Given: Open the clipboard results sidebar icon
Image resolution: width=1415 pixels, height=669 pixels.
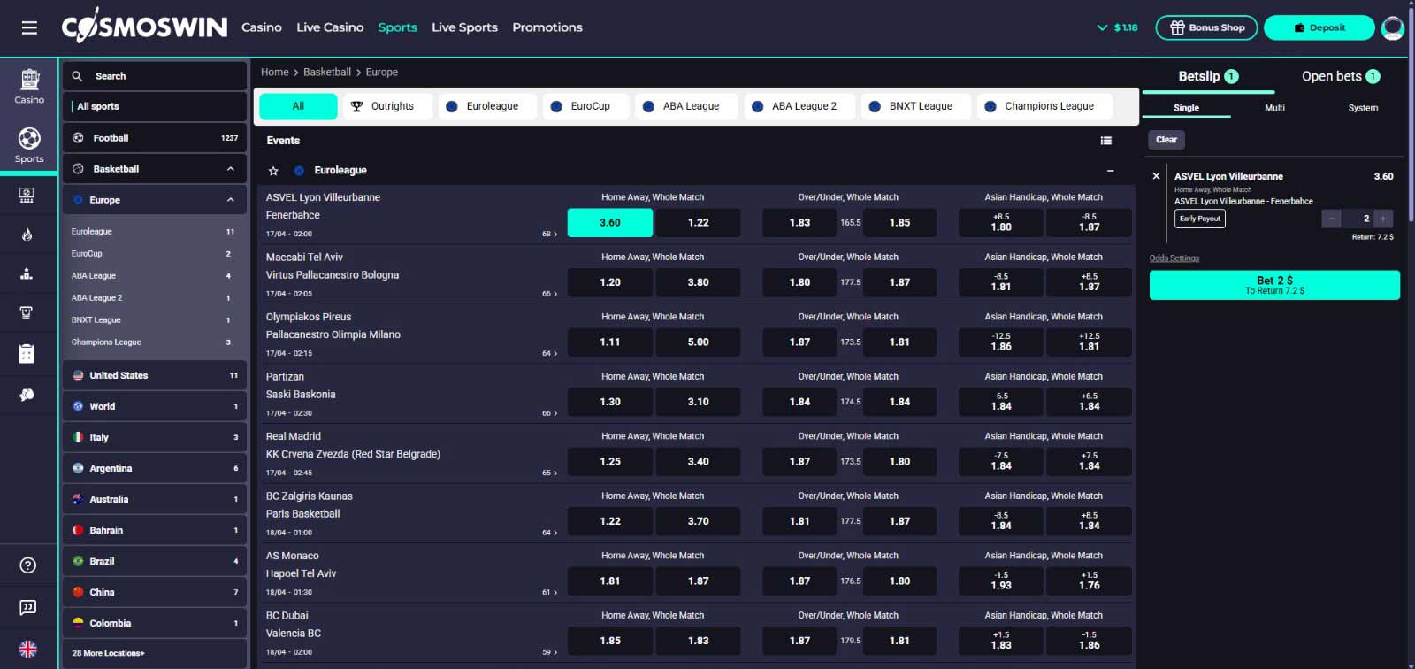Looking at the screenshot, I should (x=27, y=354).
